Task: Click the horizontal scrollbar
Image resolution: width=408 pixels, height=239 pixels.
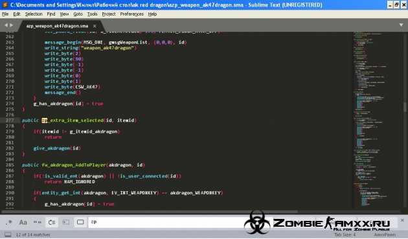Action: pos(150,212)
